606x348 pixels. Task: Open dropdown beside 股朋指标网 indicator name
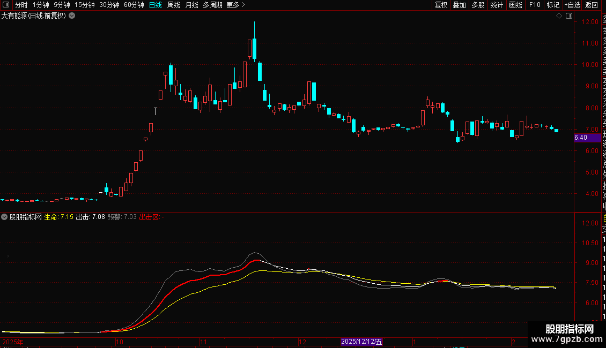coord(4,217)
